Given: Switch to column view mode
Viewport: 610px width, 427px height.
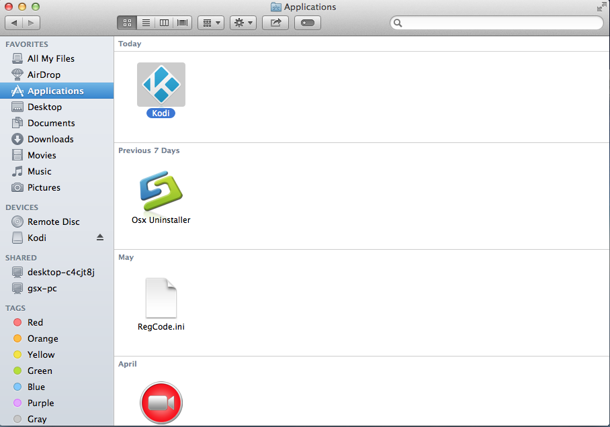Looking at the screenshot, I should point(164,23).
